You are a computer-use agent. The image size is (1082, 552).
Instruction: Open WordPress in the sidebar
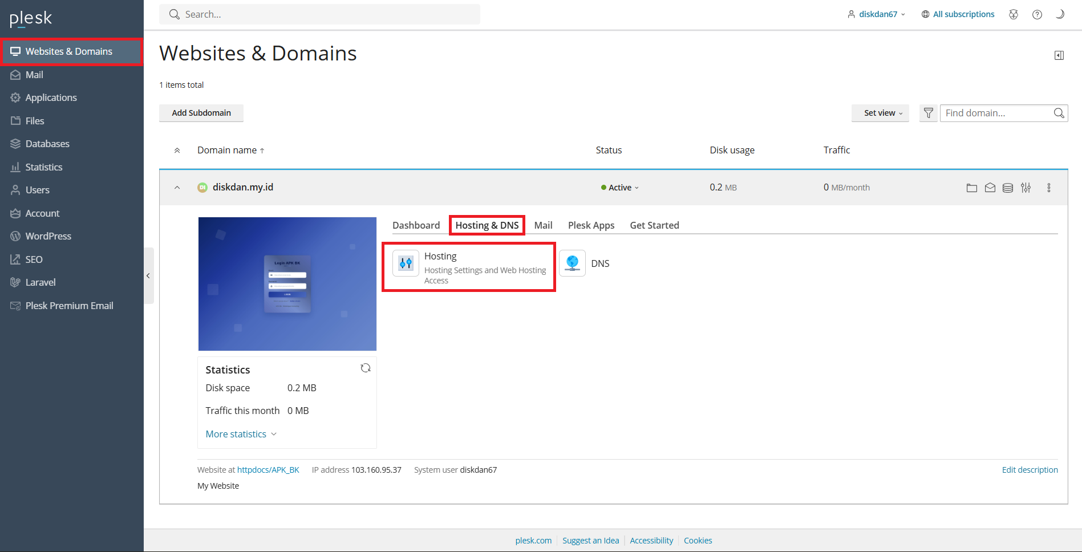click(x=48, y=236)
